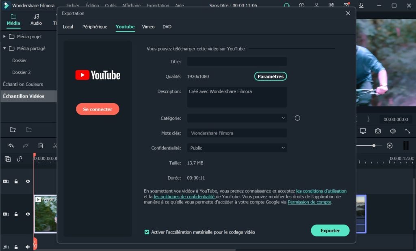
Task: Click the redo arrow icon
Action: pyautogui.click(x=26, y=145)
